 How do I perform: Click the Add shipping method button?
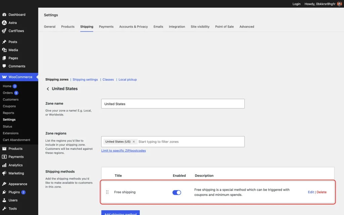coord(121,213)
